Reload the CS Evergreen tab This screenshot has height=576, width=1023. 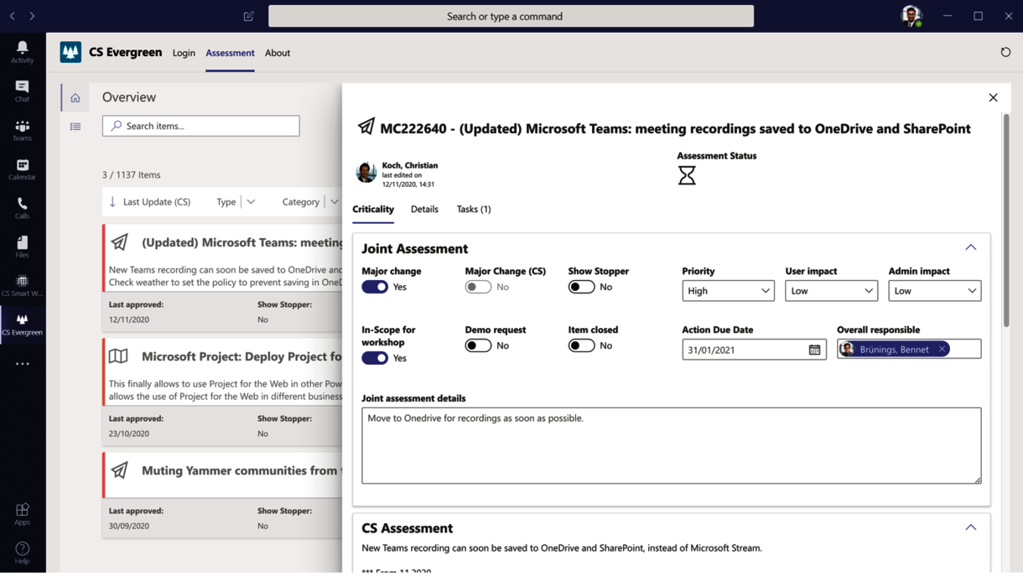1005,52
